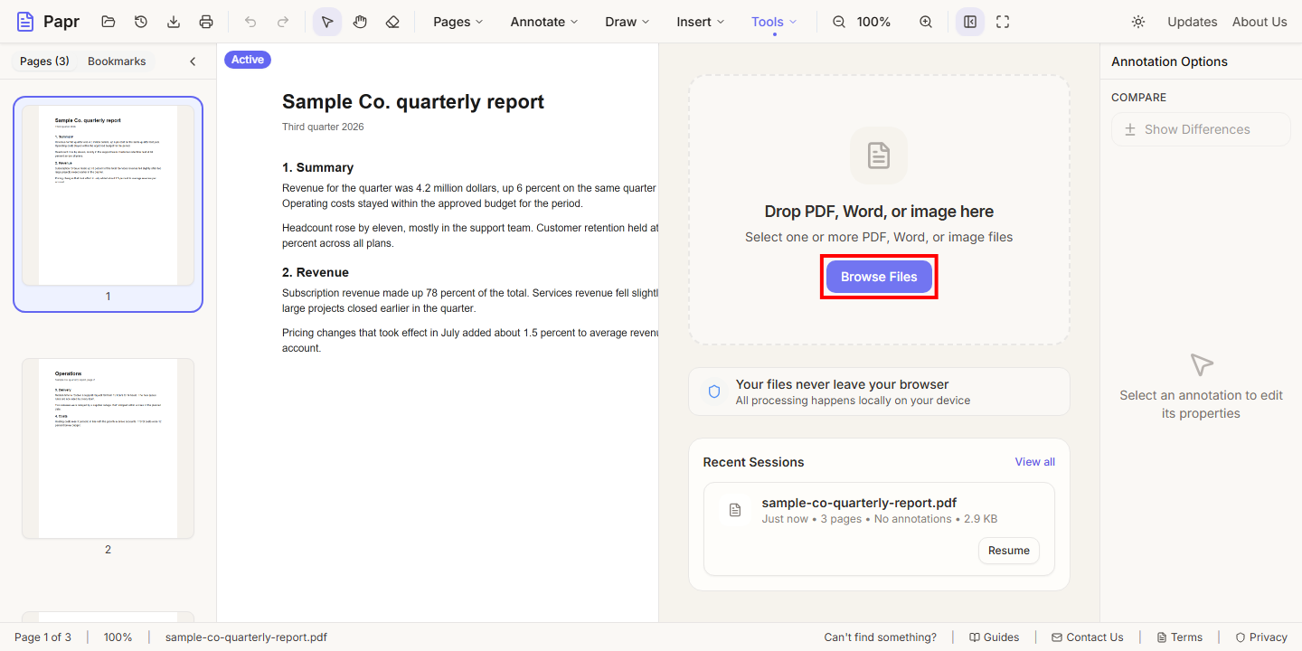The width and height of the screenshot is (1302, 651).
Task: Toggle the light/dark theme sun icon
Action: click(1138, 22)
